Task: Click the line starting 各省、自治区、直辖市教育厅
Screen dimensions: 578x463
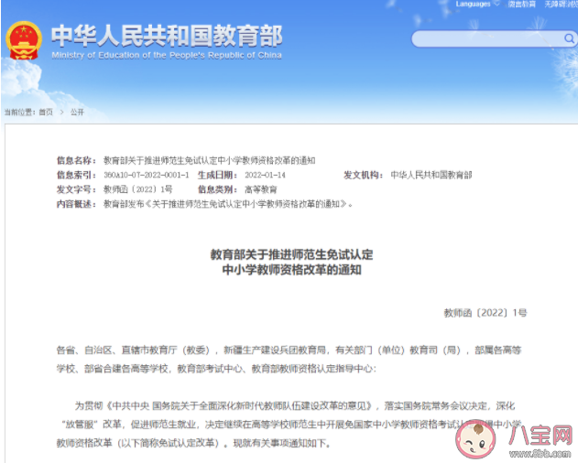Action: click(289, 350)
